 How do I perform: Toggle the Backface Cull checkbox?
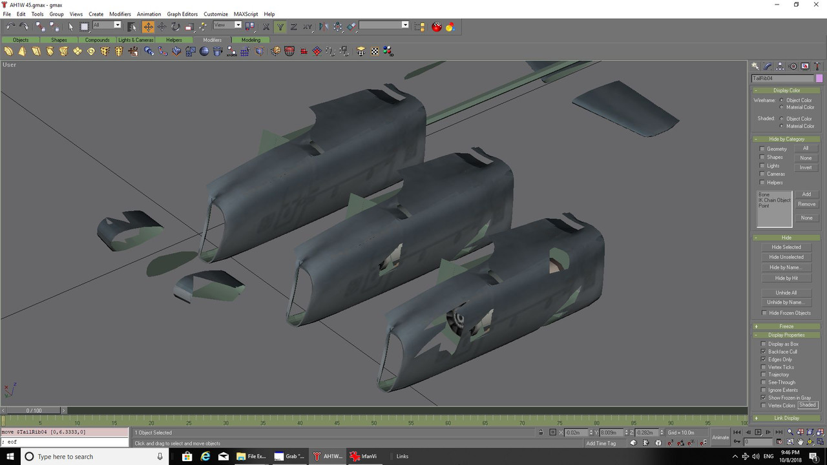[x=763, y=352]
